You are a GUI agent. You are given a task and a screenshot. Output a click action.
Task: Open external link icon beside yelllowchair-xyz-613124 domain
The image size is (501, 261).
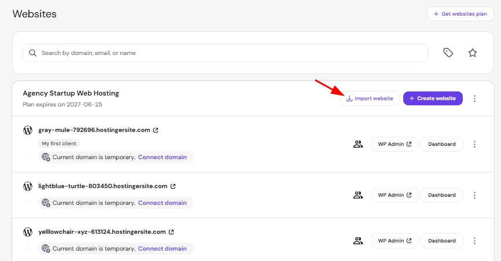click(x=171, y=232)
